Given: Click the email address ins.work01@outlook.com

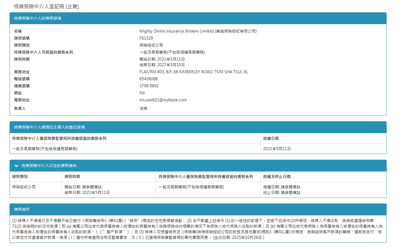Looking at the screenshot, I should point(163,100).
